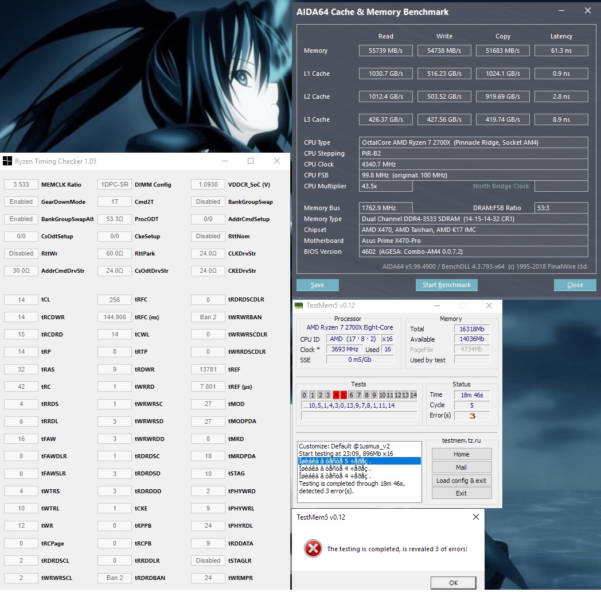This screenshot has height=592, width=601.
Task: Click the Memory Copy value 51683 MB/s
Action: 502,51
